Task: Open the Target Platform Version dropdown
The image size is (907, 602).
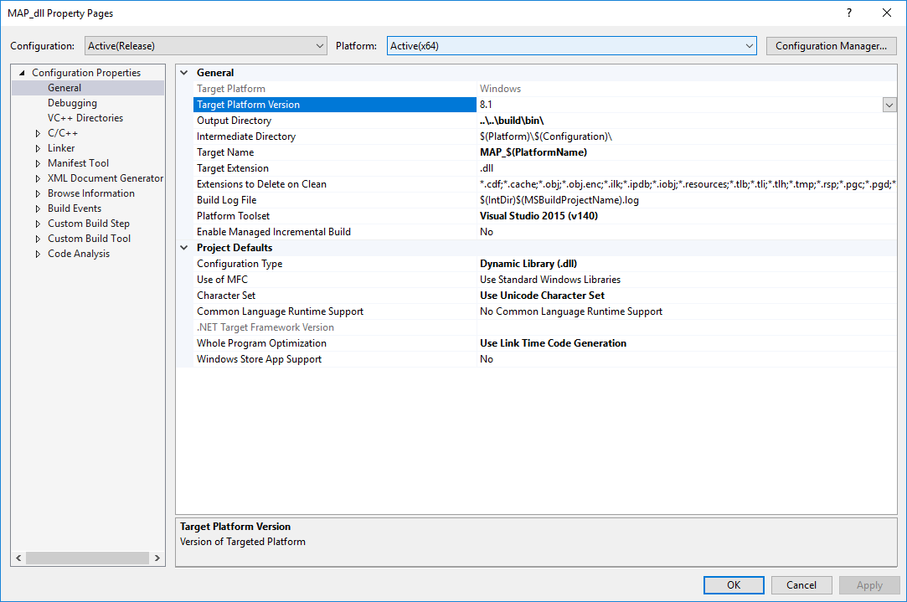Action: pos(890,104)
